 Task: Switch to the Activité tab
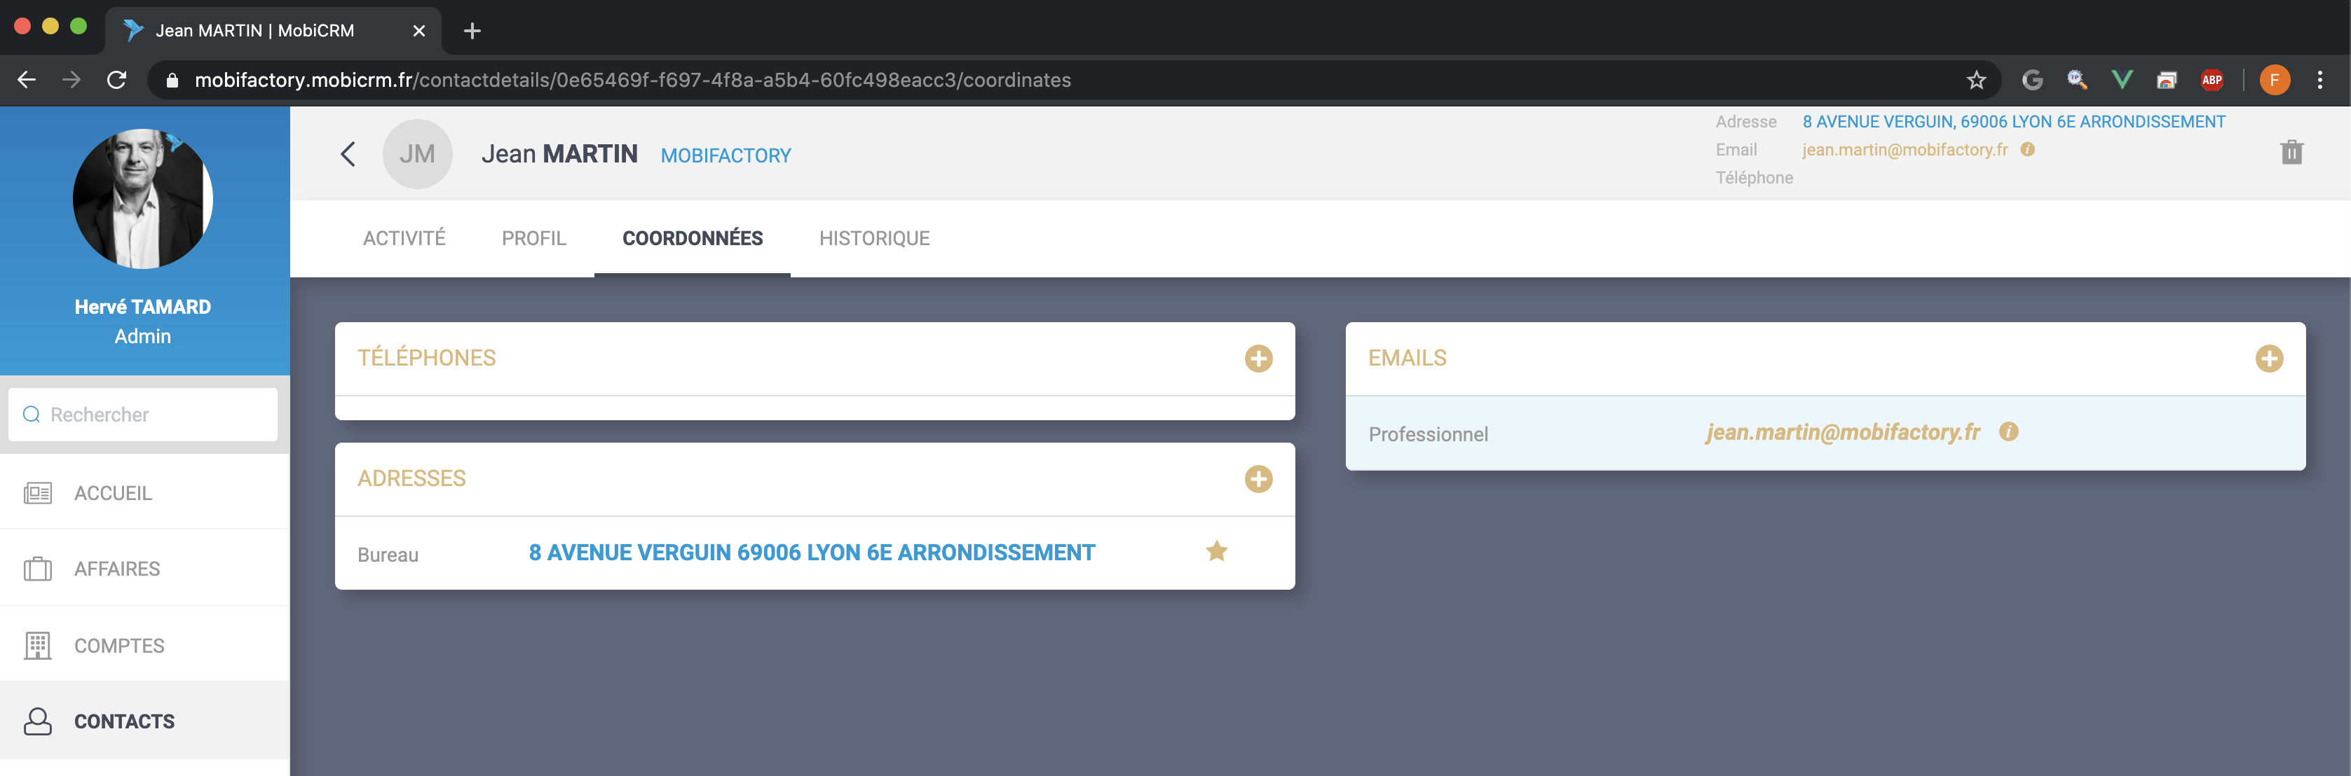[403, 238]
